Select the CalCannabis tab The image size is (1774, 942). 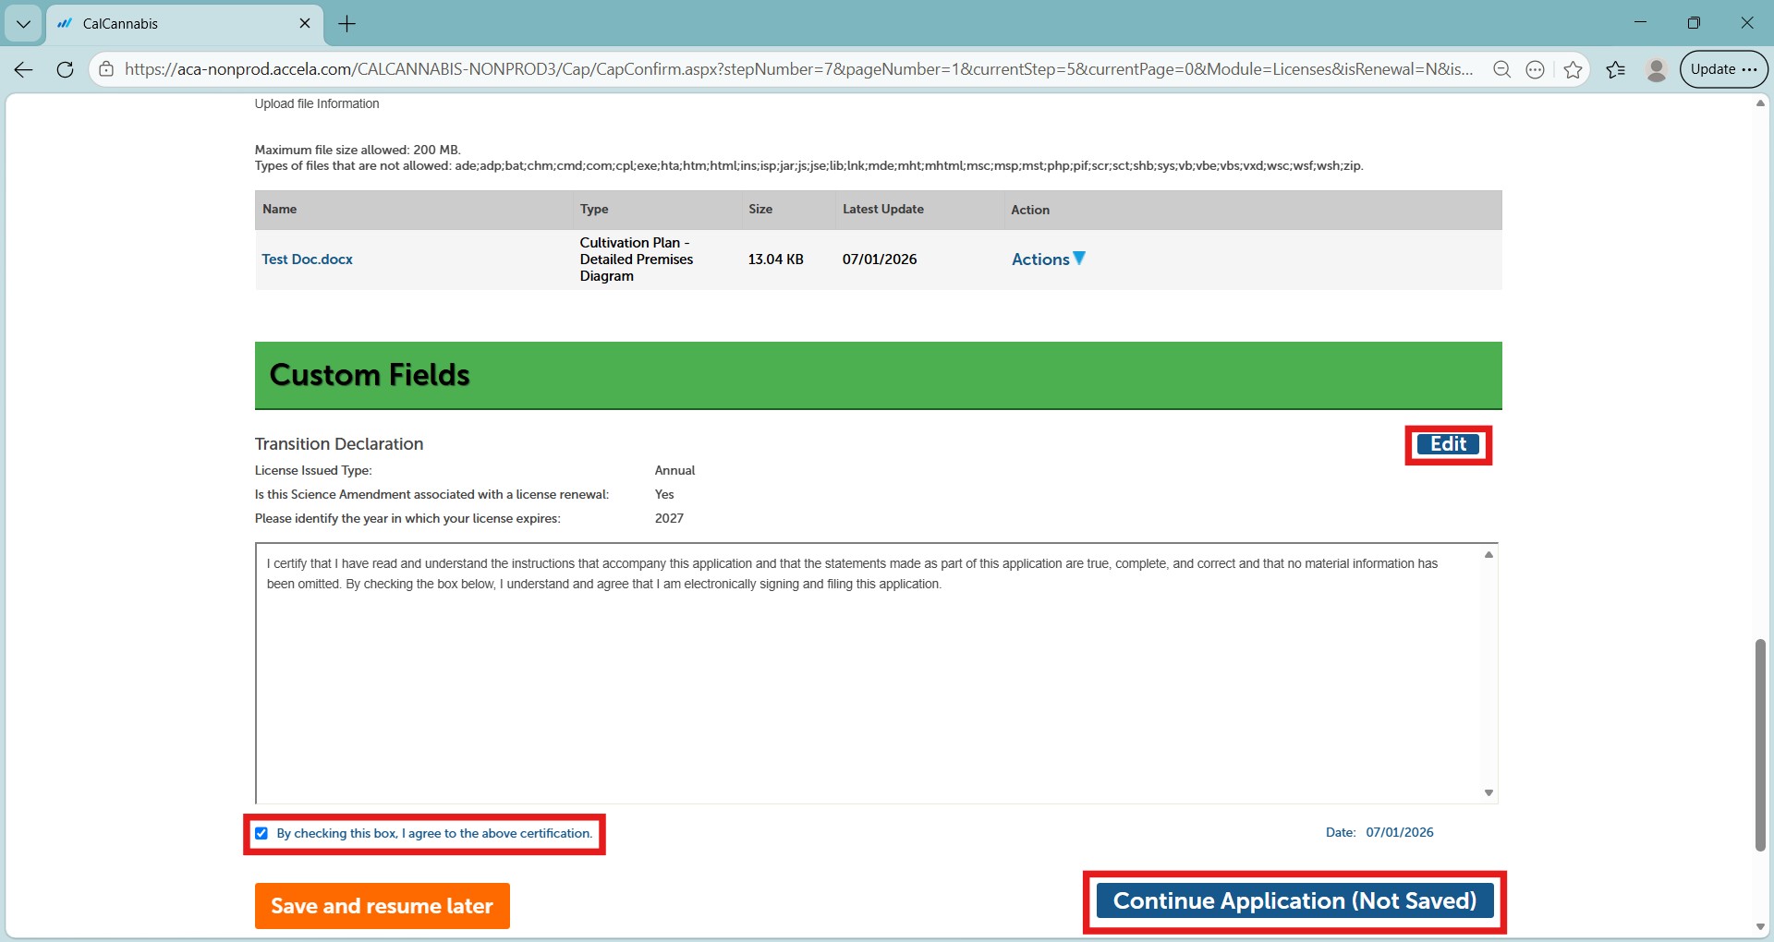(x=185, y=24)
